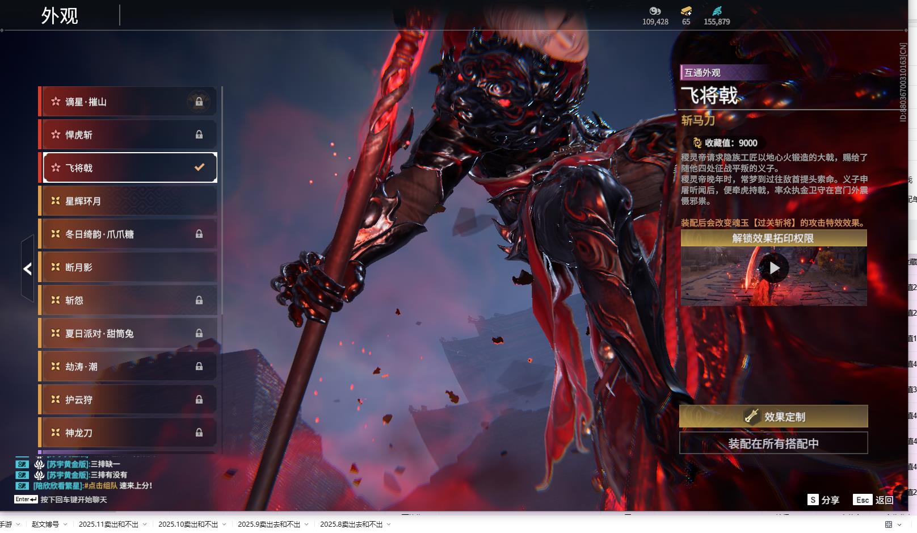Screen dimensions: 917x533
Task: Click the #点击组队 team-up link in chat
Action: (x=100, y=486)
